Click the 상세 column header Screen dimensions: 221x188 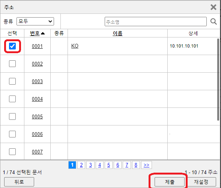pos(193,33)
